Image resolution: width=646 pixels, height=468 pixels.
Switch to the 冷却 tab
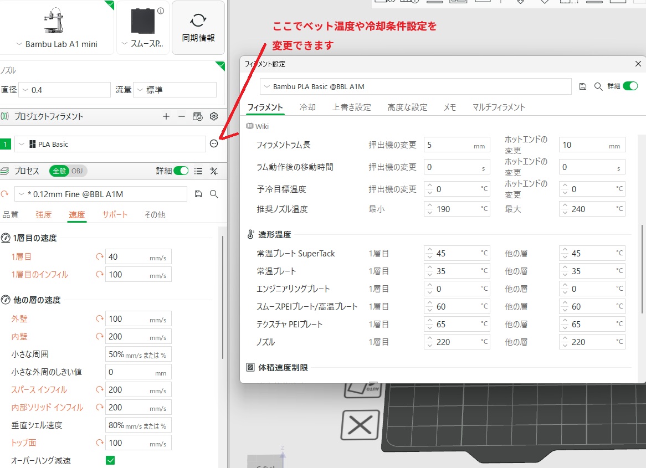(307, 107)
